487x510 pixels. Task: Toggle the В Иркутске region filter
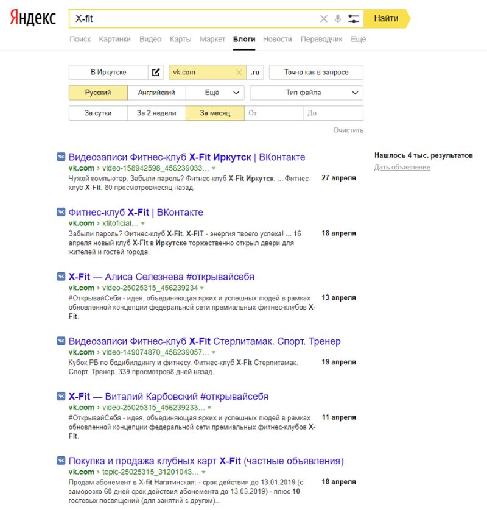(x=108, y=73)
